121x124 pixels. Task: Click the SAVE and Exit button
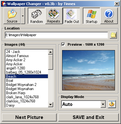click(x=89, y=117)
